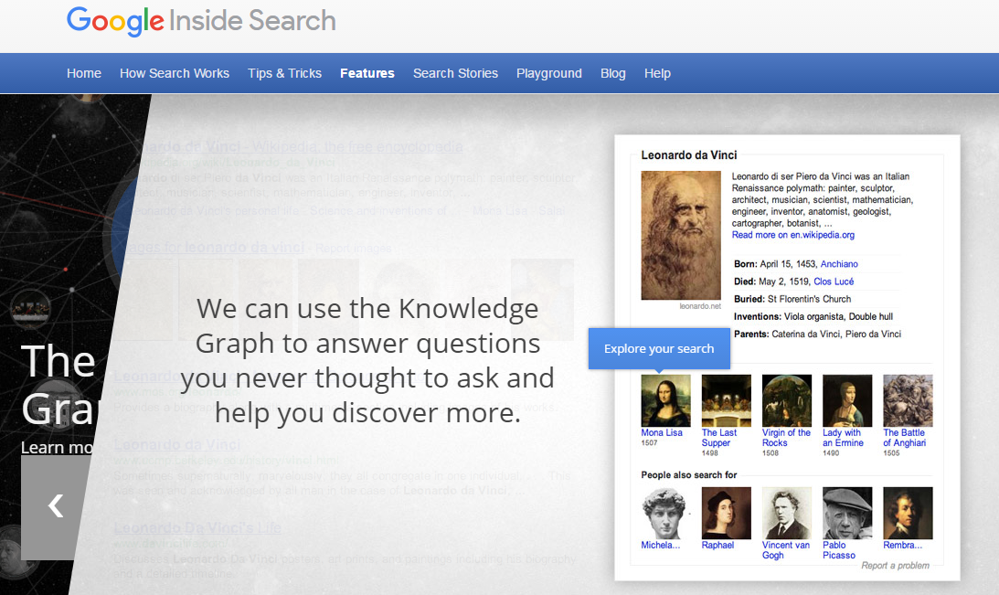Follow Read more on en.wikipedia.org link
The height and width of the screenshot is (595, 999).
pyautogui.click(x=793, y=235)
